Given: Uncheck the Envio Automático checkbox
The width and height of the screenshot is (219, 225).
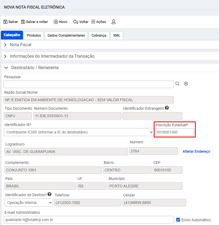Looking at the screenshot, I should pyautogui.click(x=178, y=220).
